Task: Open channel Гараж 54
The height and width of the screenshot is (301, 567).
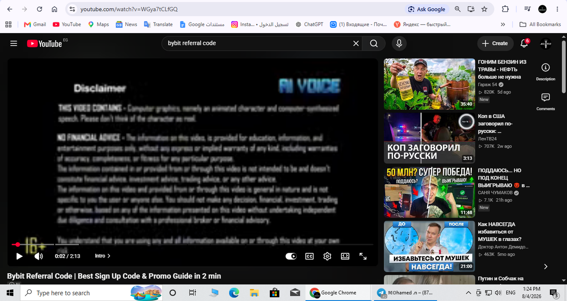Action: click(x=488, y=84)
